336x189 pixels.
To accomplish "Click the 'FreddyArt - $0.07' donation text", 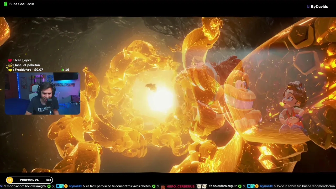I will 29,70.
